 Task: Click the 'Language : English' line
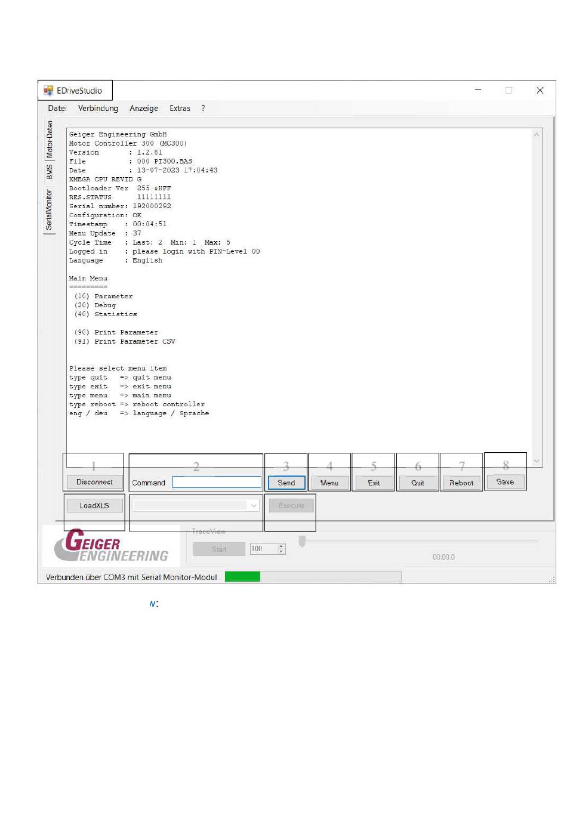pos(115,260)
